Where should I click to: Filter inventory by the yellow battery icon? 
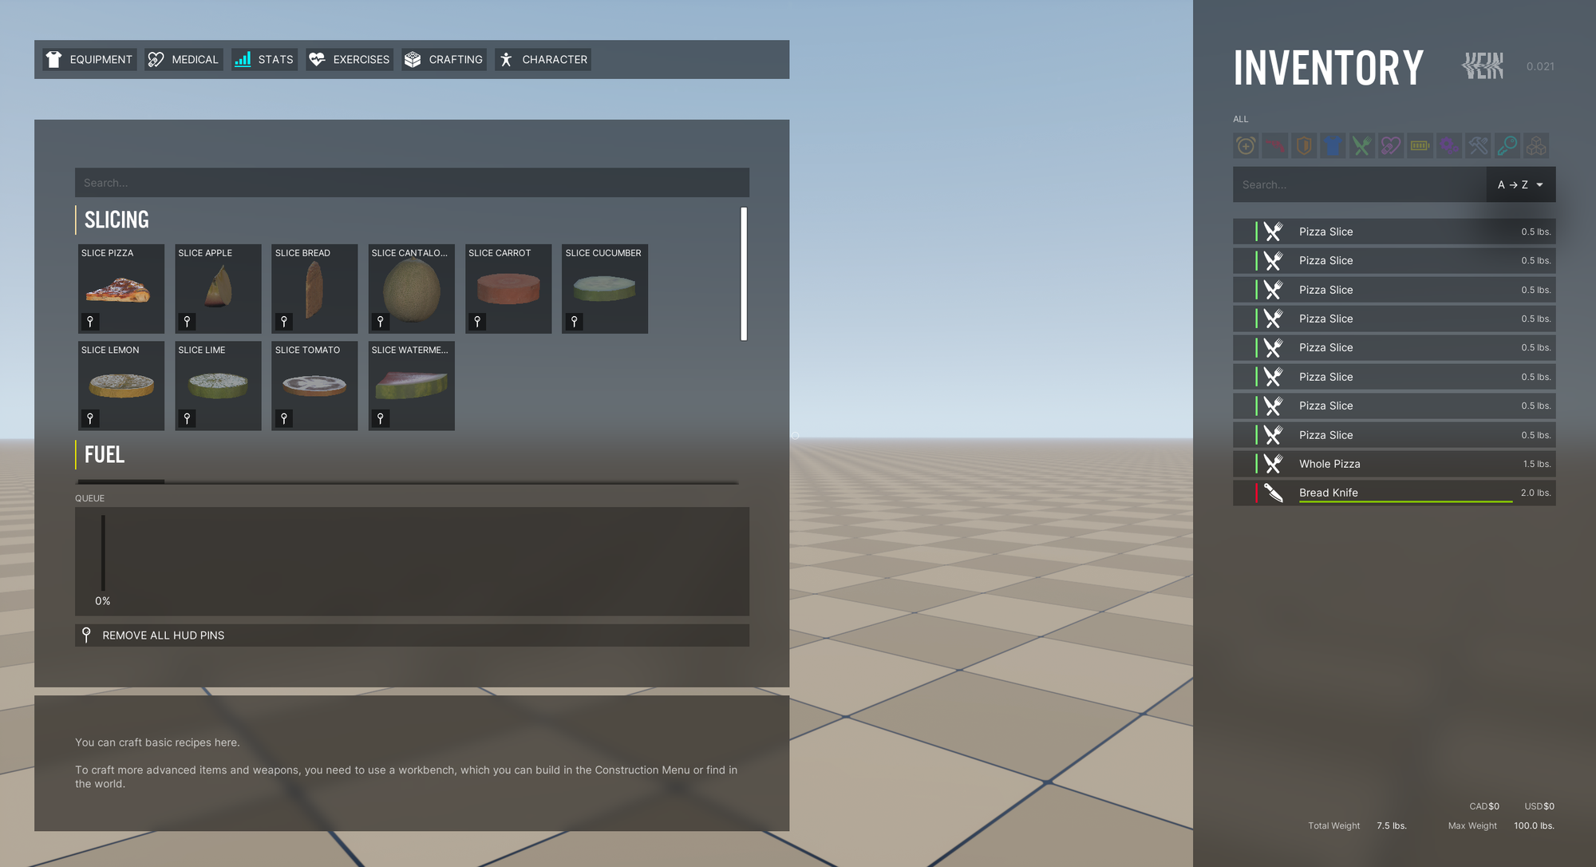coord(1420,146)
